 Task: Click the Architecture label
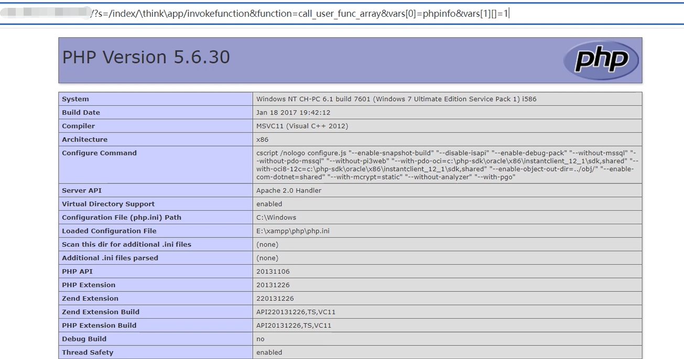[x=85, y=140]
